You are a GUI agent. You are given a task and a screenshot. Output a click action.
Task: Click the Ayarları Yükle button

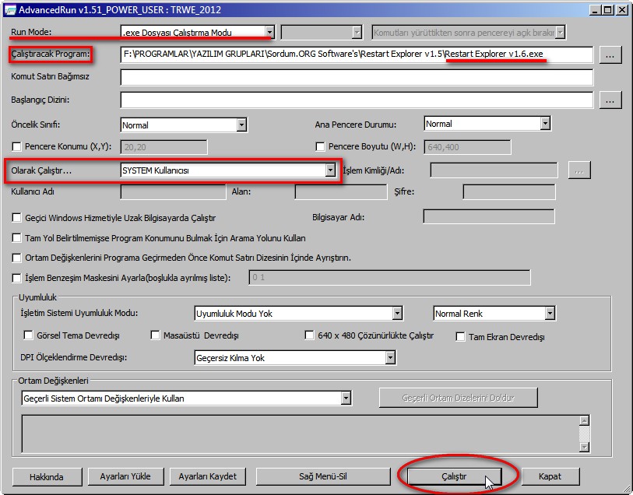[125, 476]
